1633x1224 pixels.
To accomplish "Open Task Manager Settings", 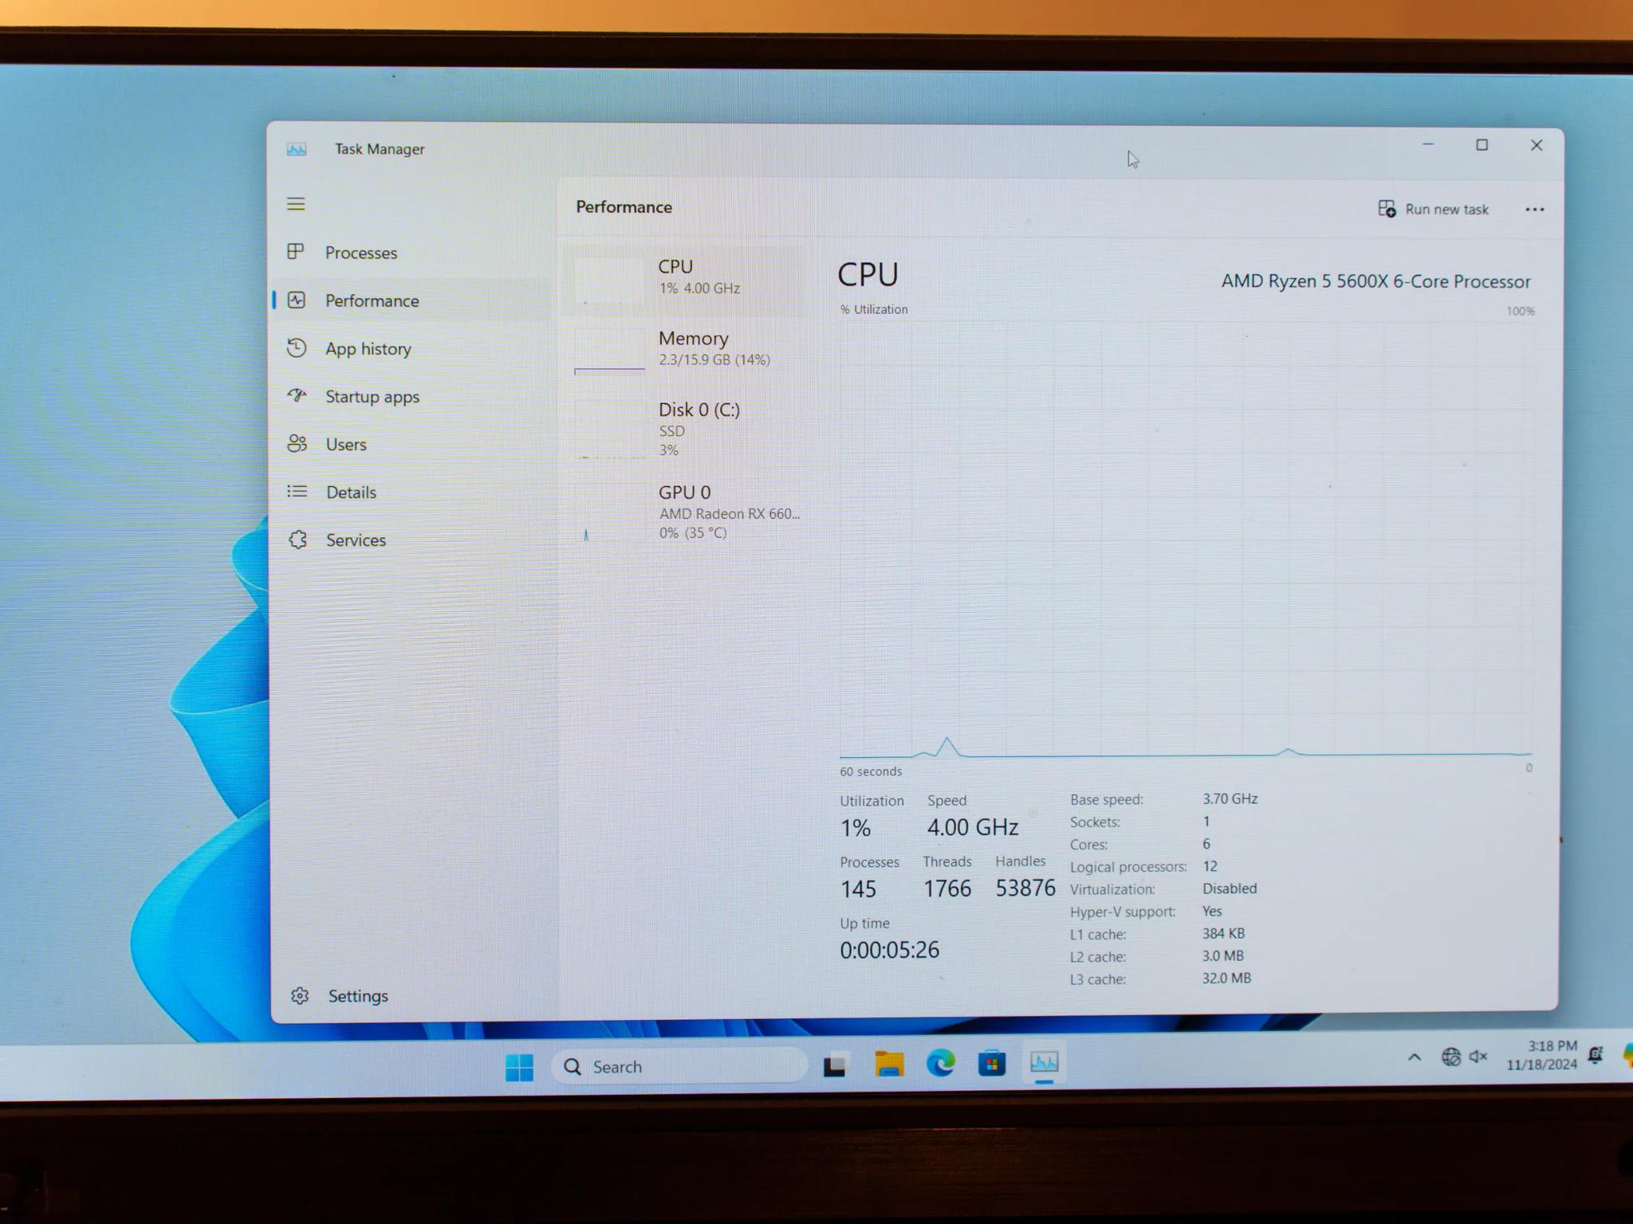I will [x=358, y=996].
